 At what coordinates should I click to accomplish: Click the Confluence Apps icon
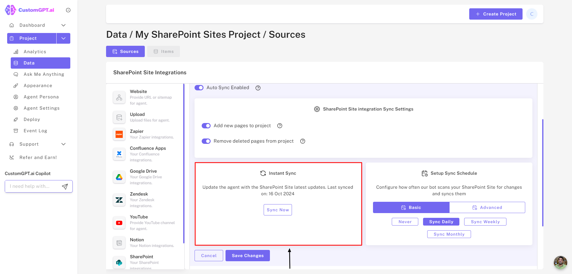click(x=119, y=154)
